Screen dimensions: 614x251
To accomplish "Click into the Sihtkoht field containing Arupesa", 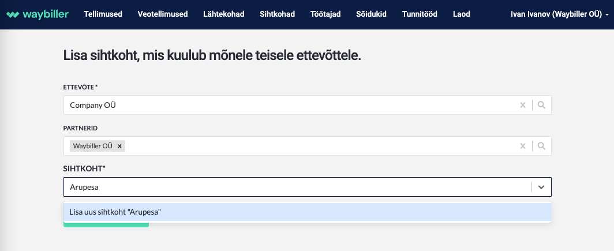I will pyautogui.click(x=297, y=187).
